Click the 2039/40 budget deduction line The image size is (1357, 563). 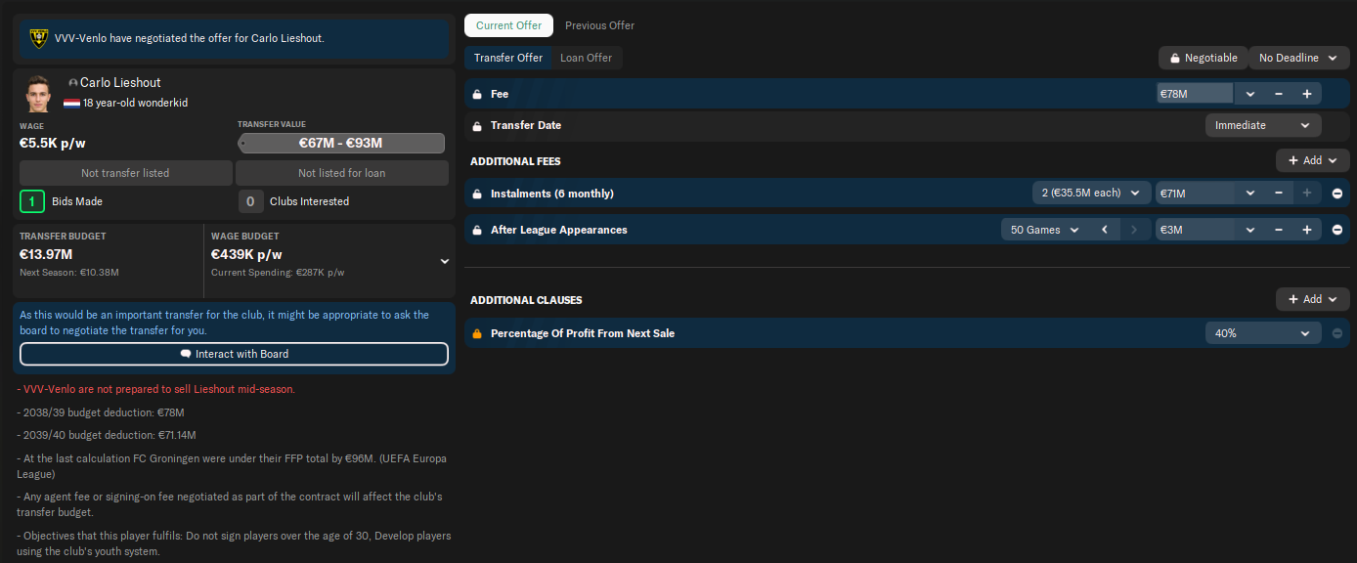point(107,435)
